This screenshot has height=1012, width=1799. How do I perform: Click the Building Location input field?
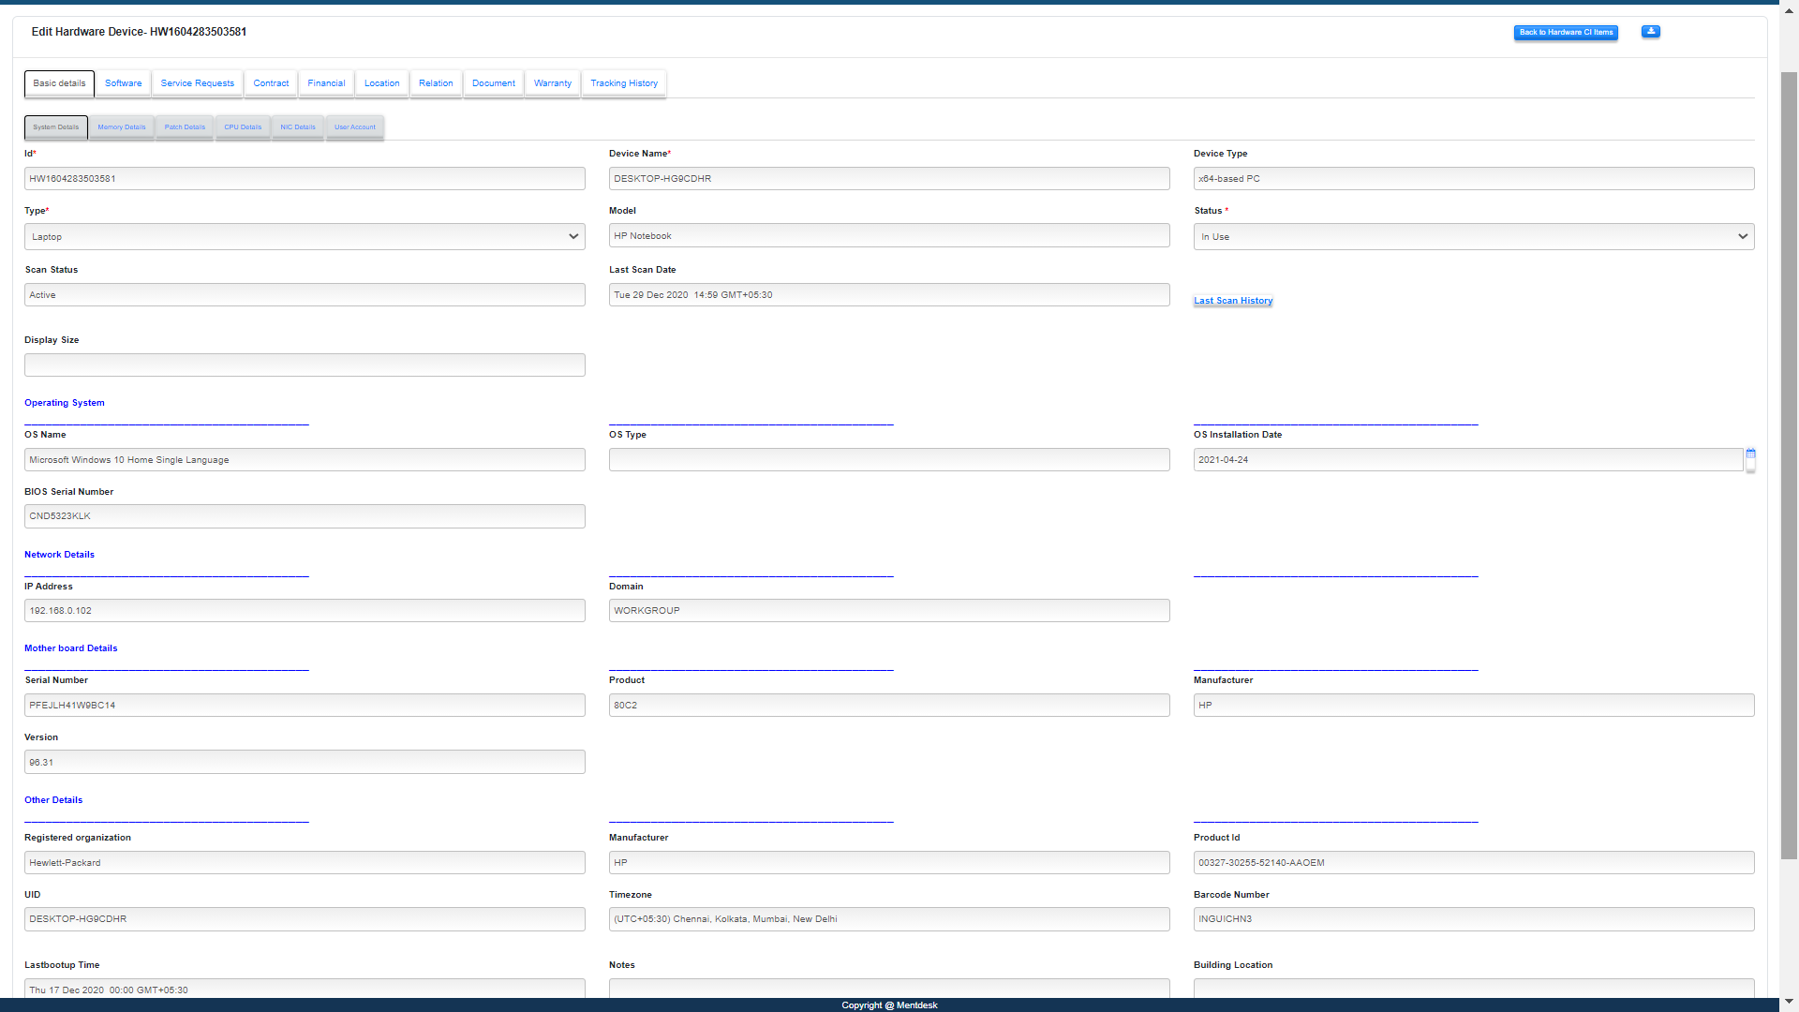pos(1474,990)
